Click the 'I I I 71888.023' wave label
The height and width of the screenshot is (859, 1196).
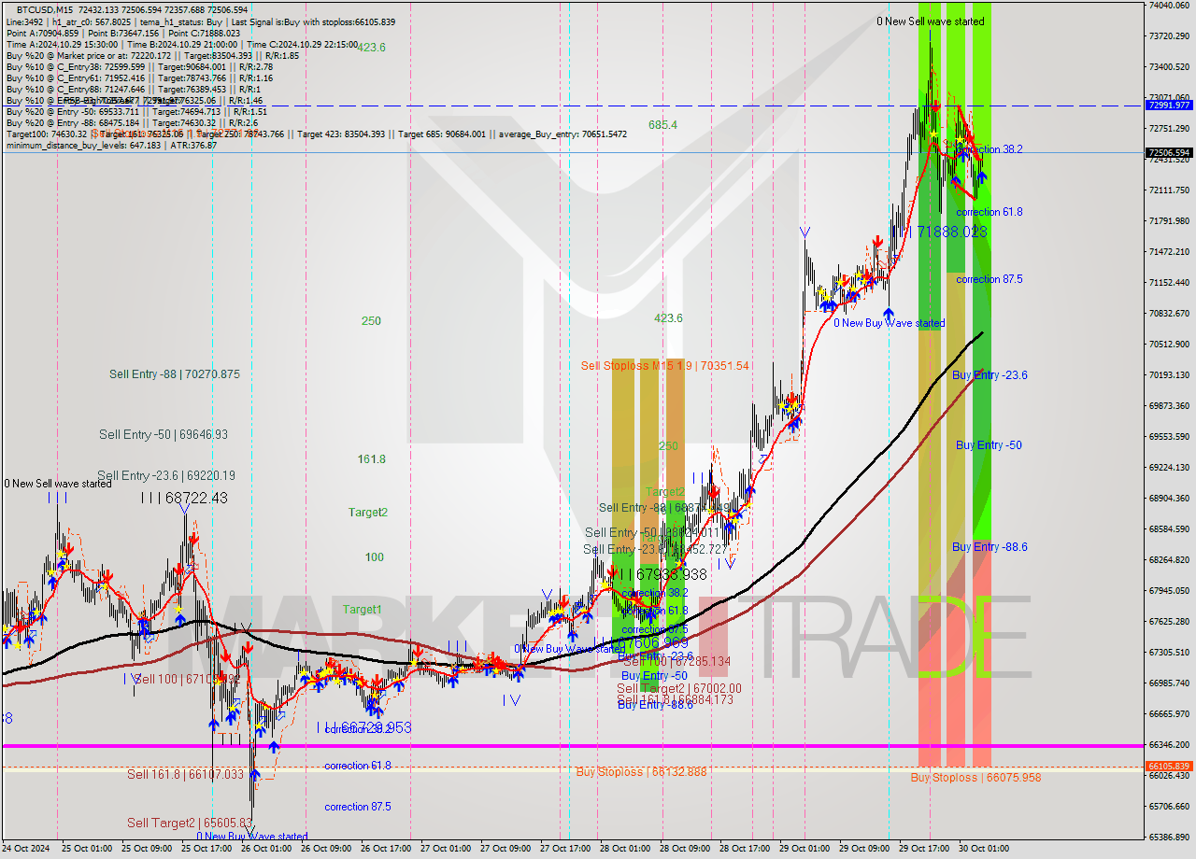[939, 231]
